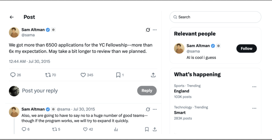Open the Smart trending topic

tap(180, 112)
